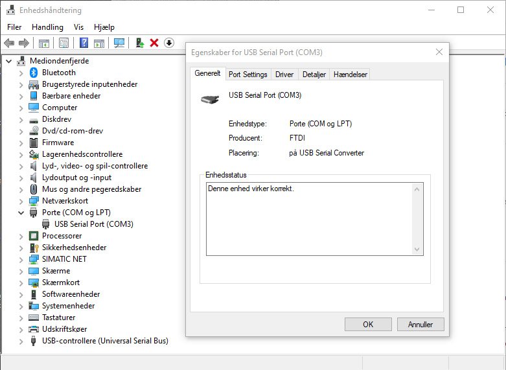Screen dimensions: 506x370
Task: Click the USB Serial Port tree item icon
Action: (46, 224)
